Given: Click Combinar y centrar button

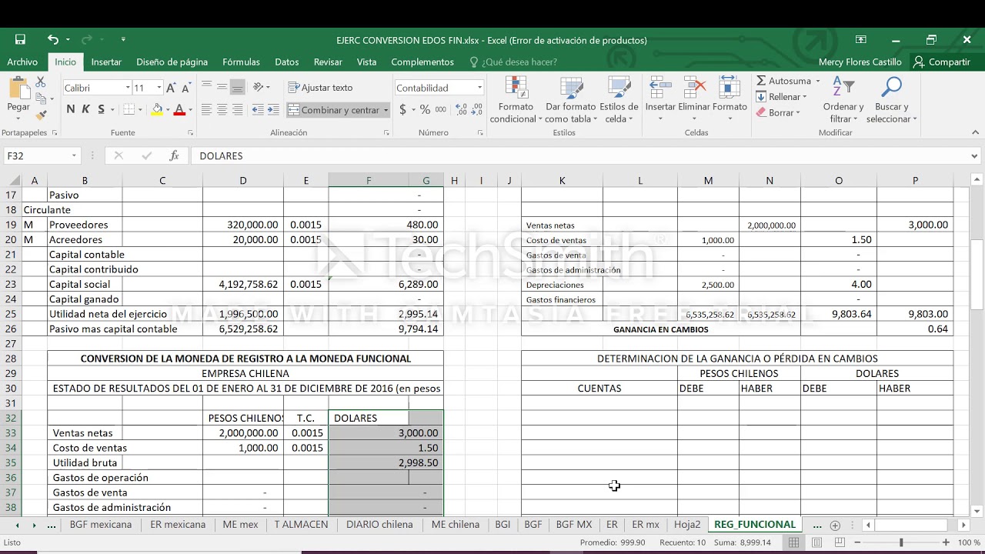Looking at the screenshot, I should pos(334,110).
